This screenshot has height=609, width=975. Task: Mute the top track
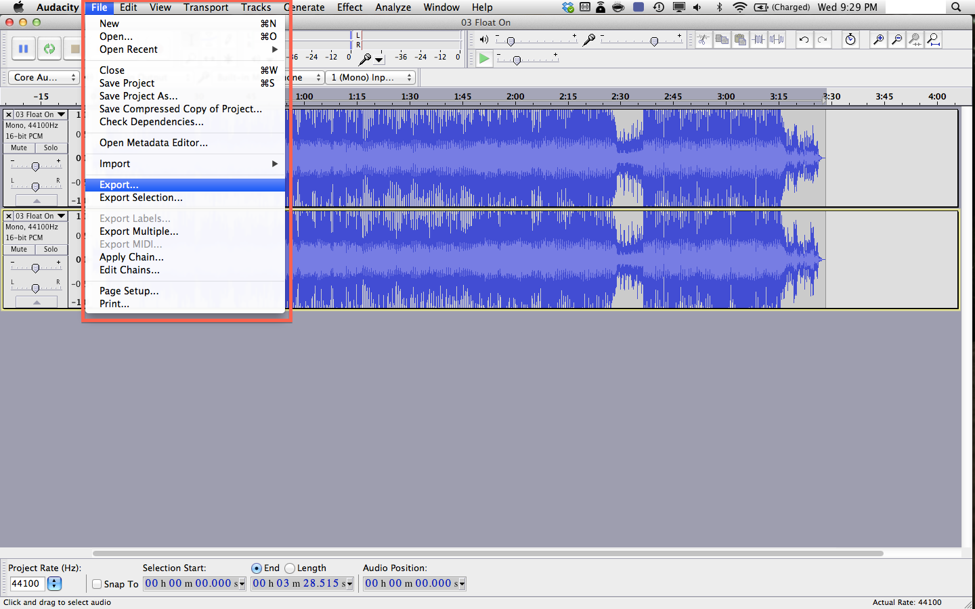19,148
